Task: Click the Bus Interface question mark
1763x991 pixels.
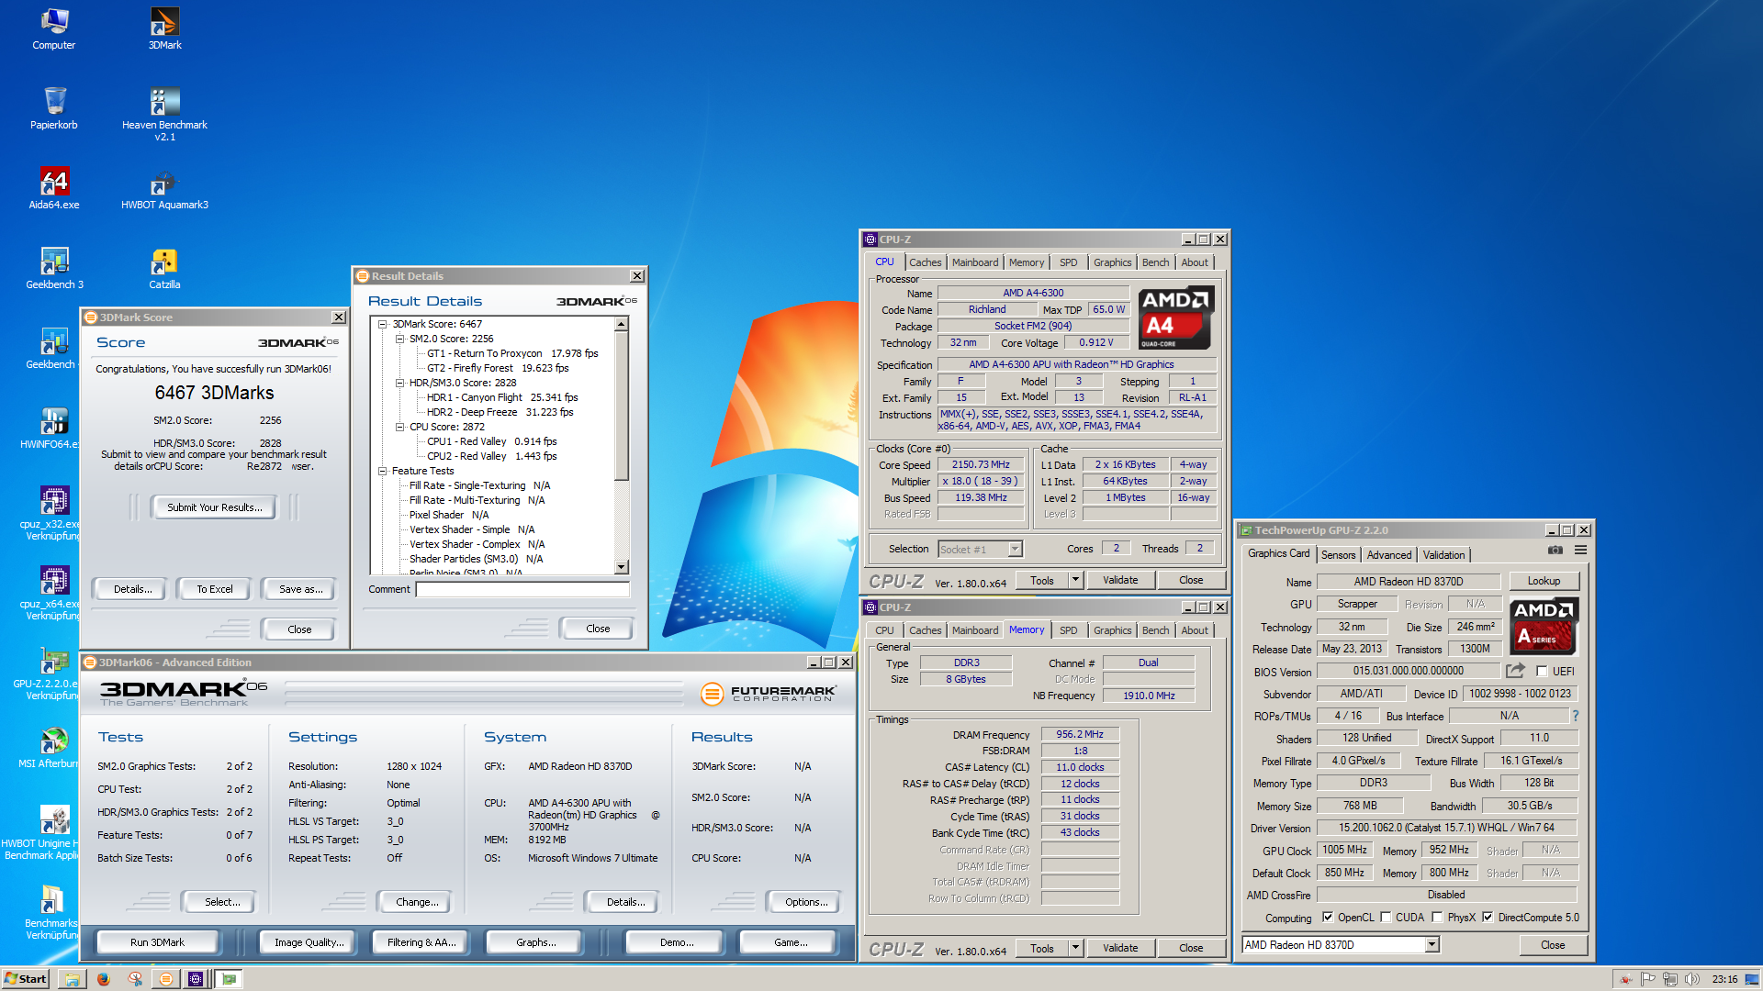Action: (x=1576, y=716)
